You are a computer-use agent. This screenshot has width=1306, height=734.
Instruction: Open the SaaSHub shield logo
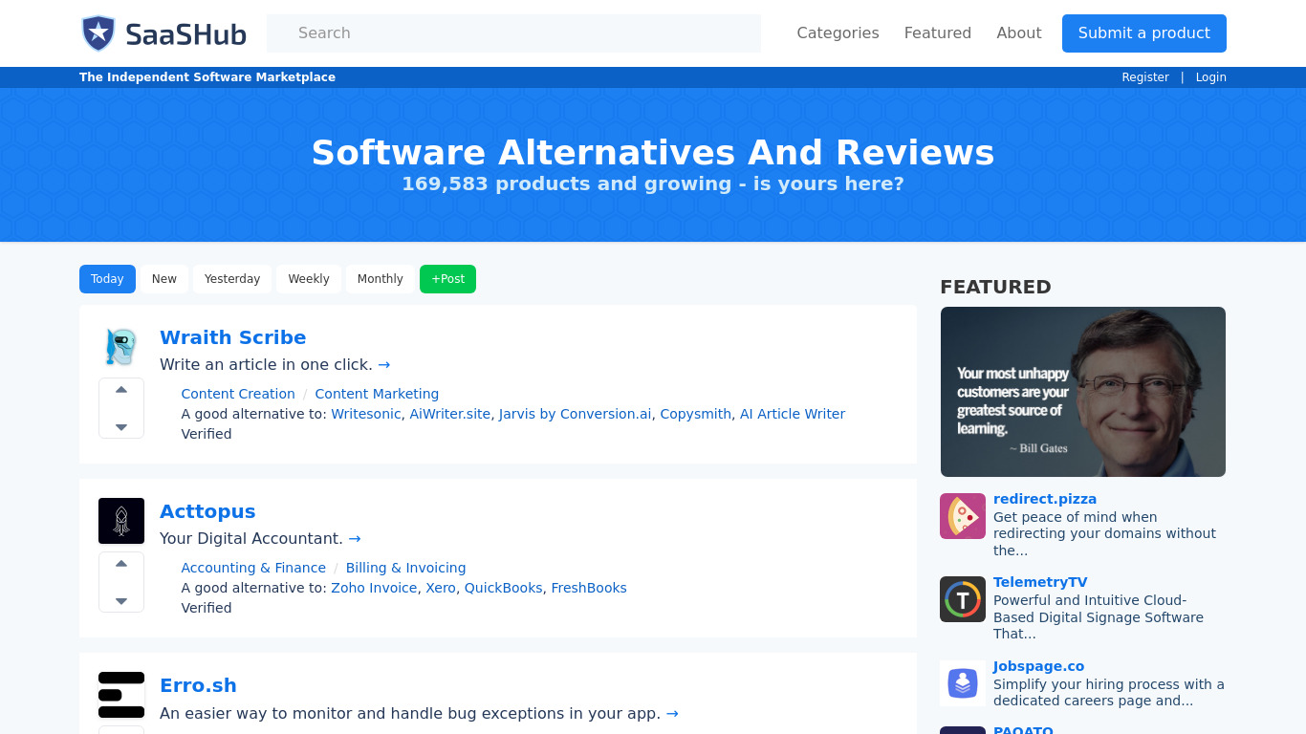coord(98,33)
